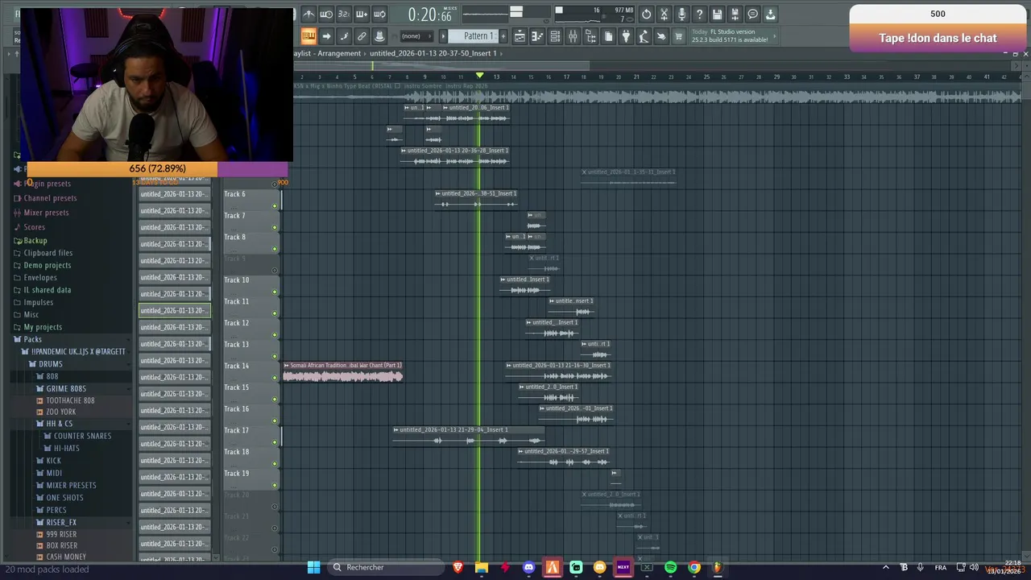Image resolution: width=1031 pixels, height=580 pixels.
Task: Mute Track 14 with its green LED
Action: [275, 378]
